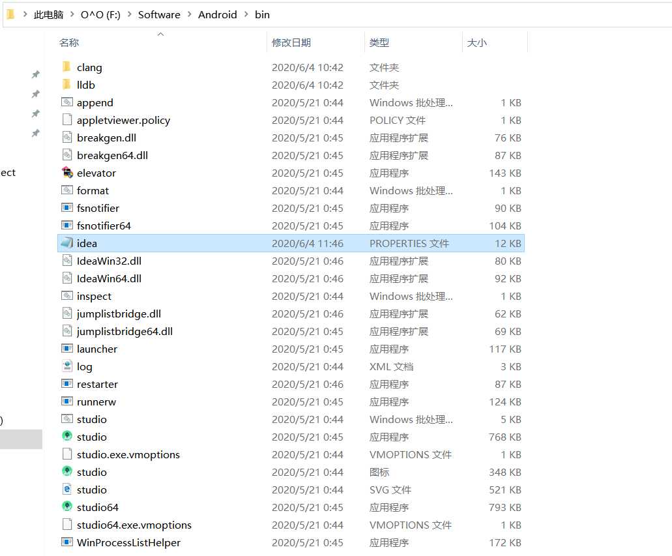Select the jumplistbridge64.dll file icon

(x=67, y=331)
